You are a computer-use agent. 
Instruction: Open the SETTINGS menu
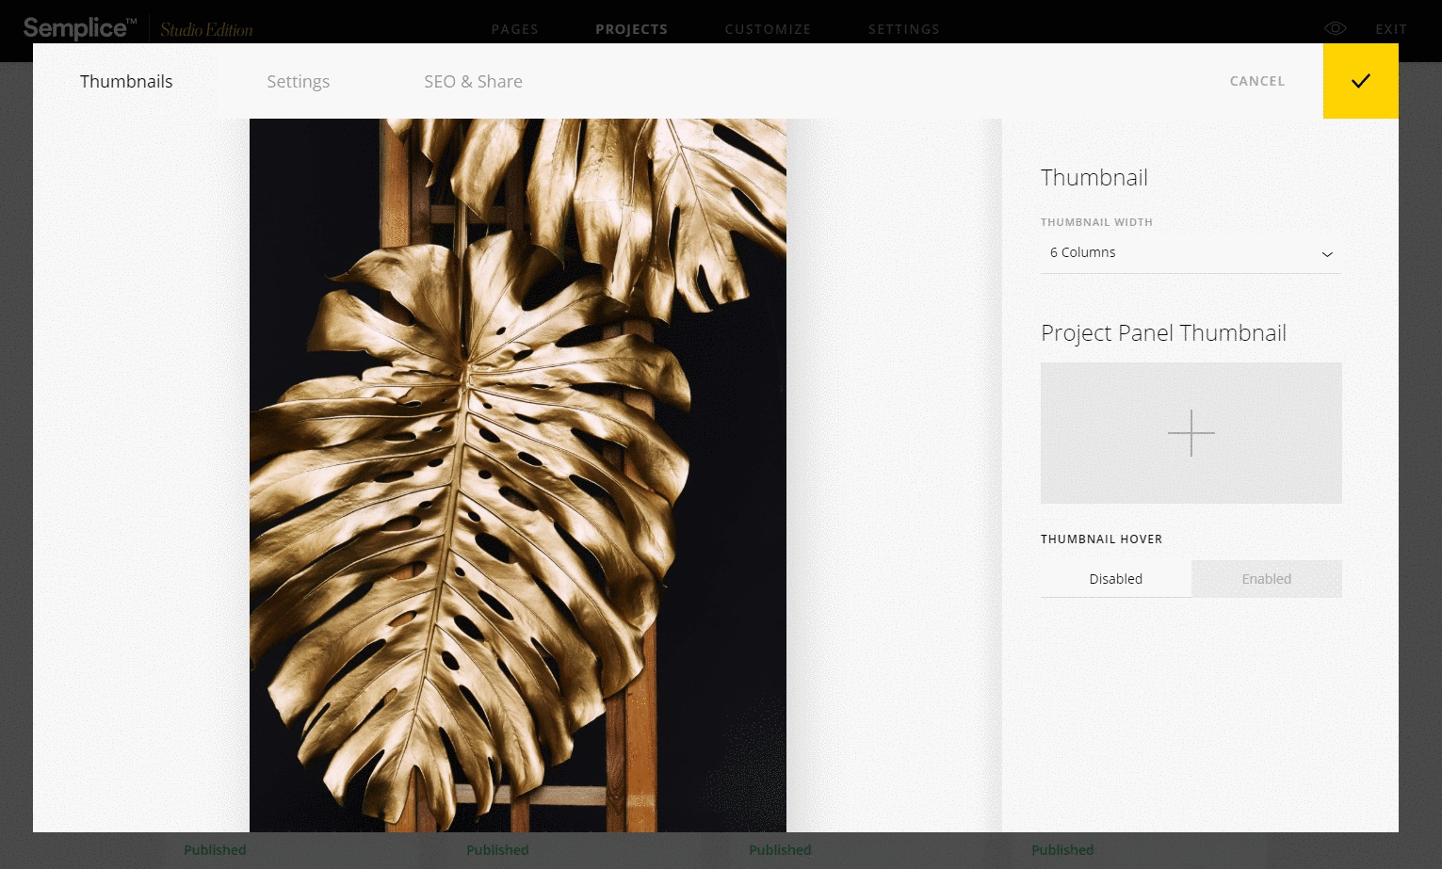tap(903, 29)
